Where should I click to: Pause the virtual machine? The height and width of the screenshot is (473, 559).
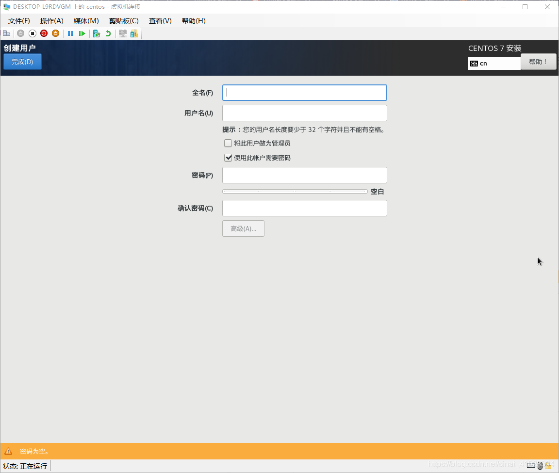[x=70, y=33]
